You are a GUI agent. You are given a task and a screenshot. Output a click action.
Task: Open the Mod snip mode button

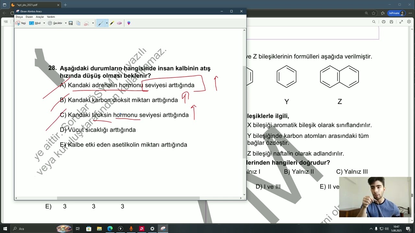[35, 23]
